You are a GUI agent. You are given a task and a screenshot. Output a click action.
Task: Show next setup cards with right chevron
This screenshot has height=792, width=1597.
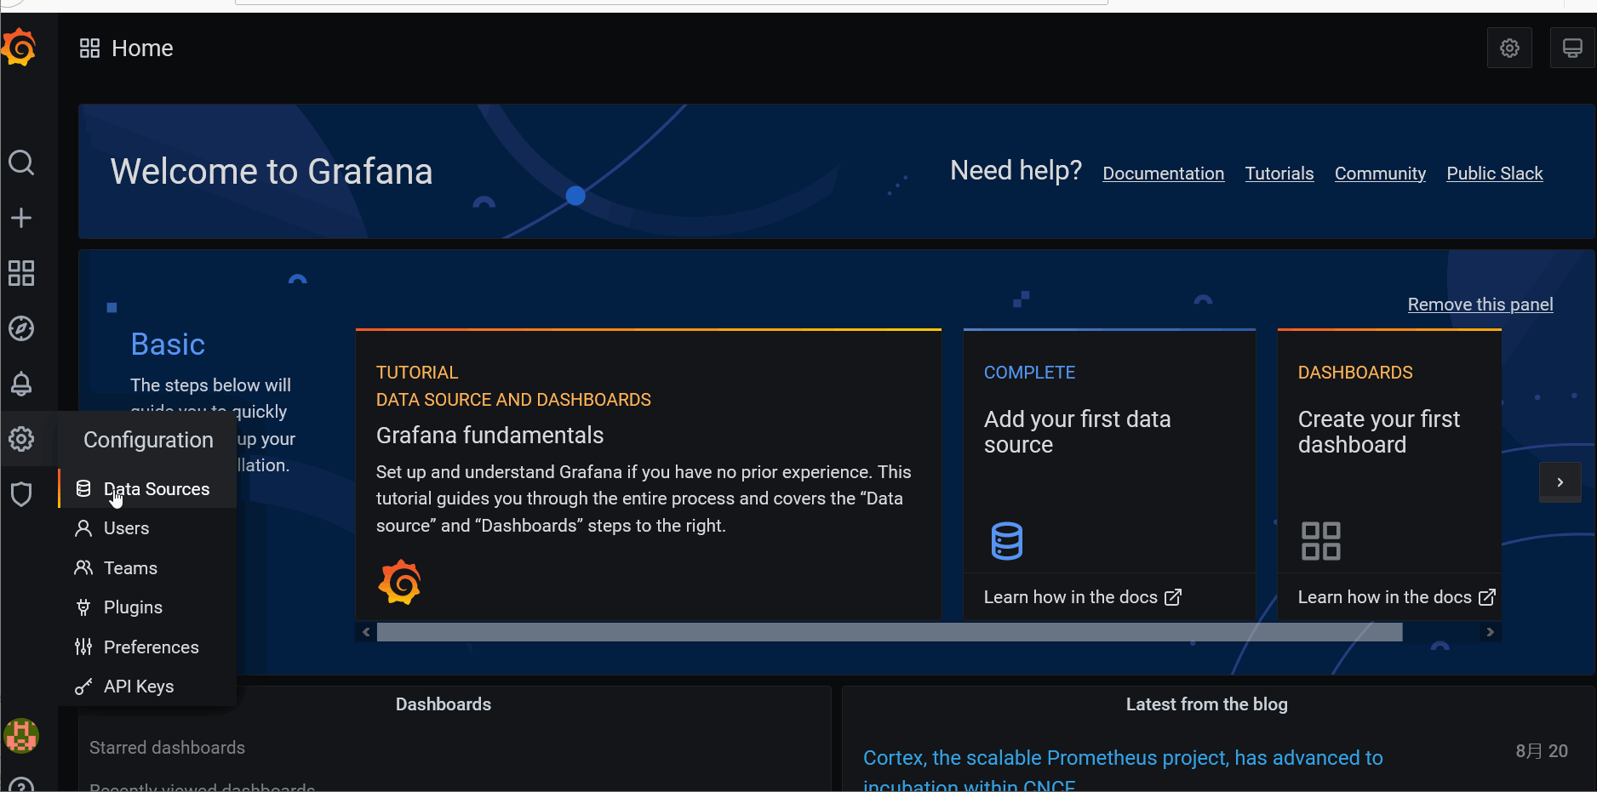1560,482
